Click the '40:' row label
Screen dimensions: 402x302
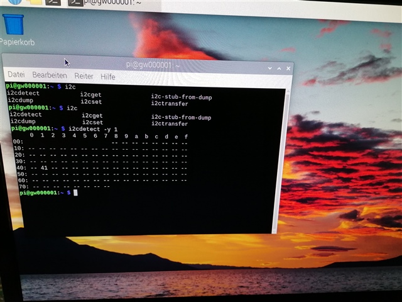(21, 168)
